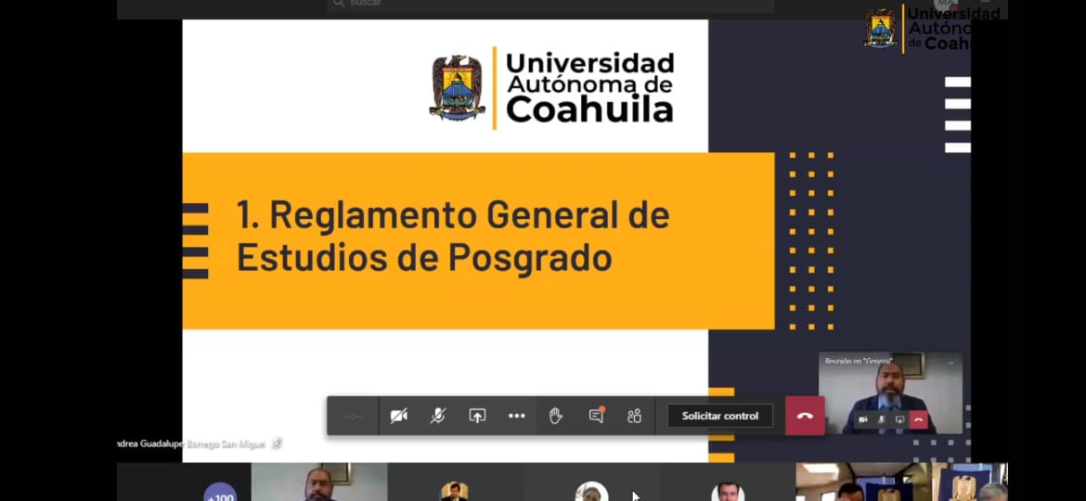Click the meeting duration timer
Image resolution: width=1086 pixels, height=501 pixels.
coord(353,416)
